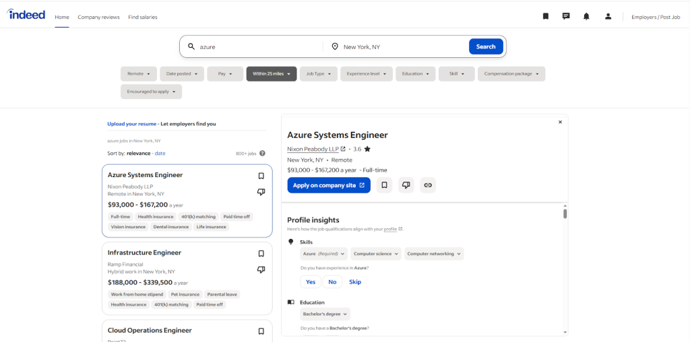
Task: Open Infrastructure Engineer job card title
Action: [x=144, y=252]
